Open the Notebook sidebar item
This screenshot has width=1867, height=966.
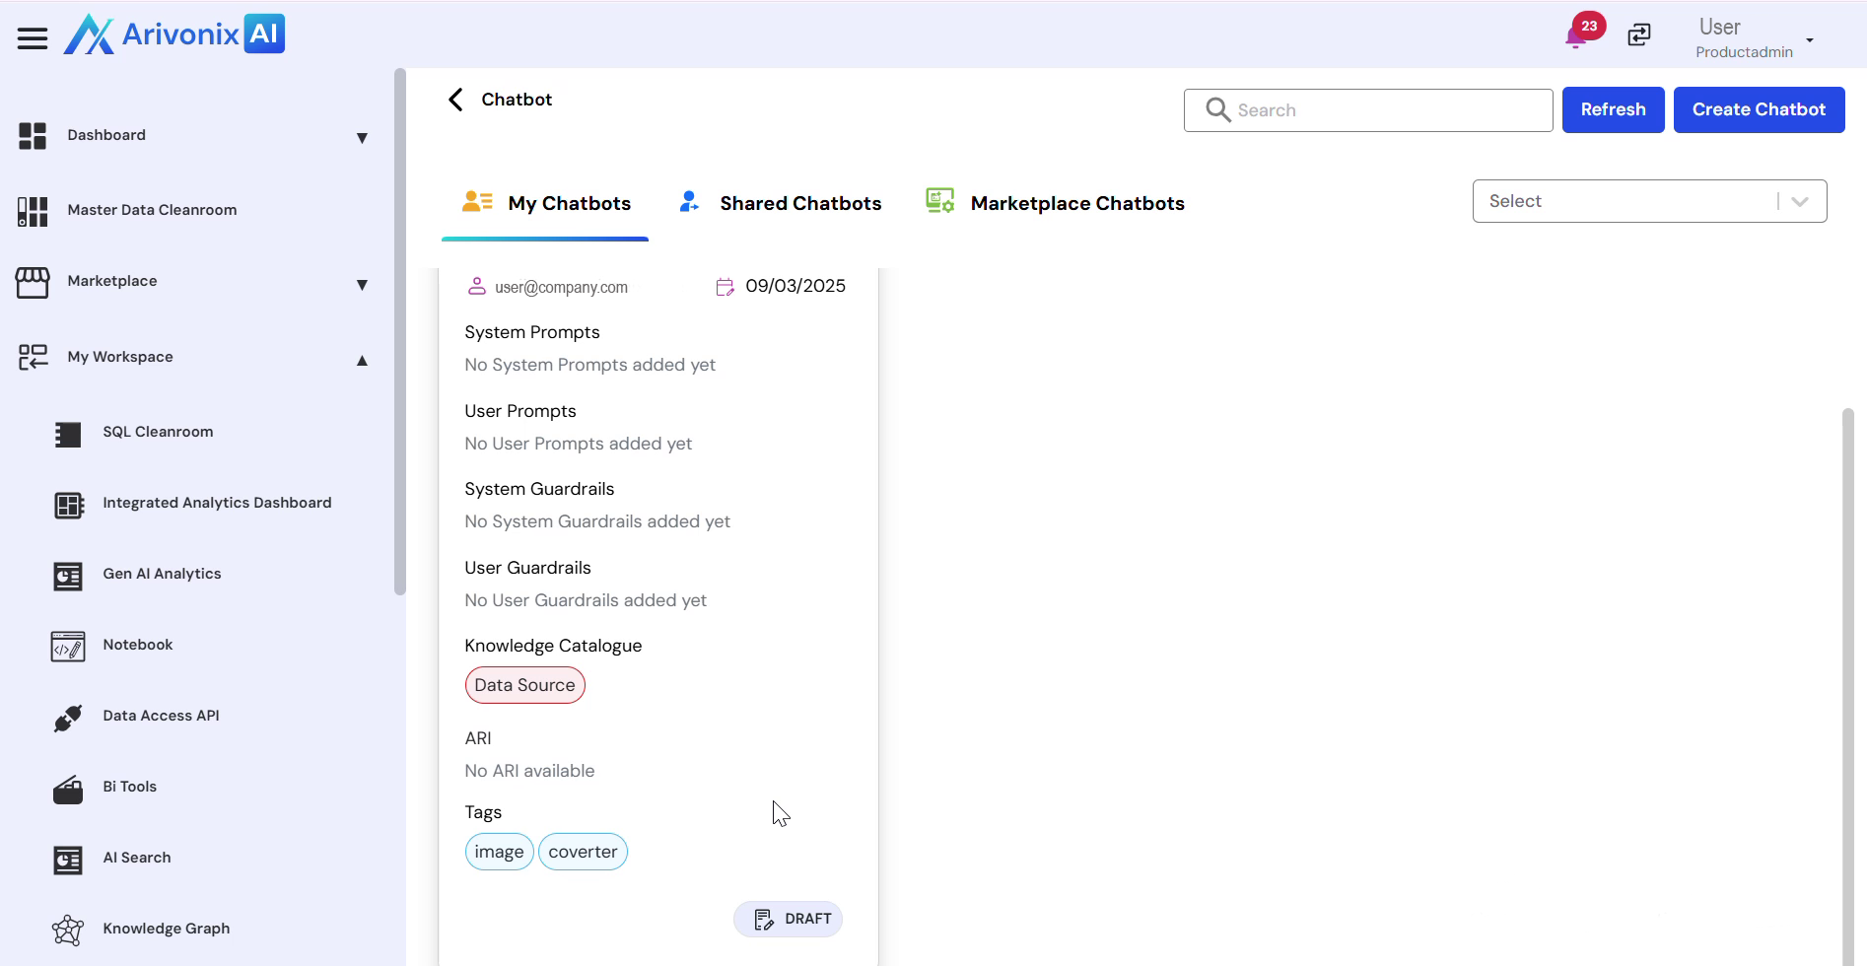coord(138,645)
